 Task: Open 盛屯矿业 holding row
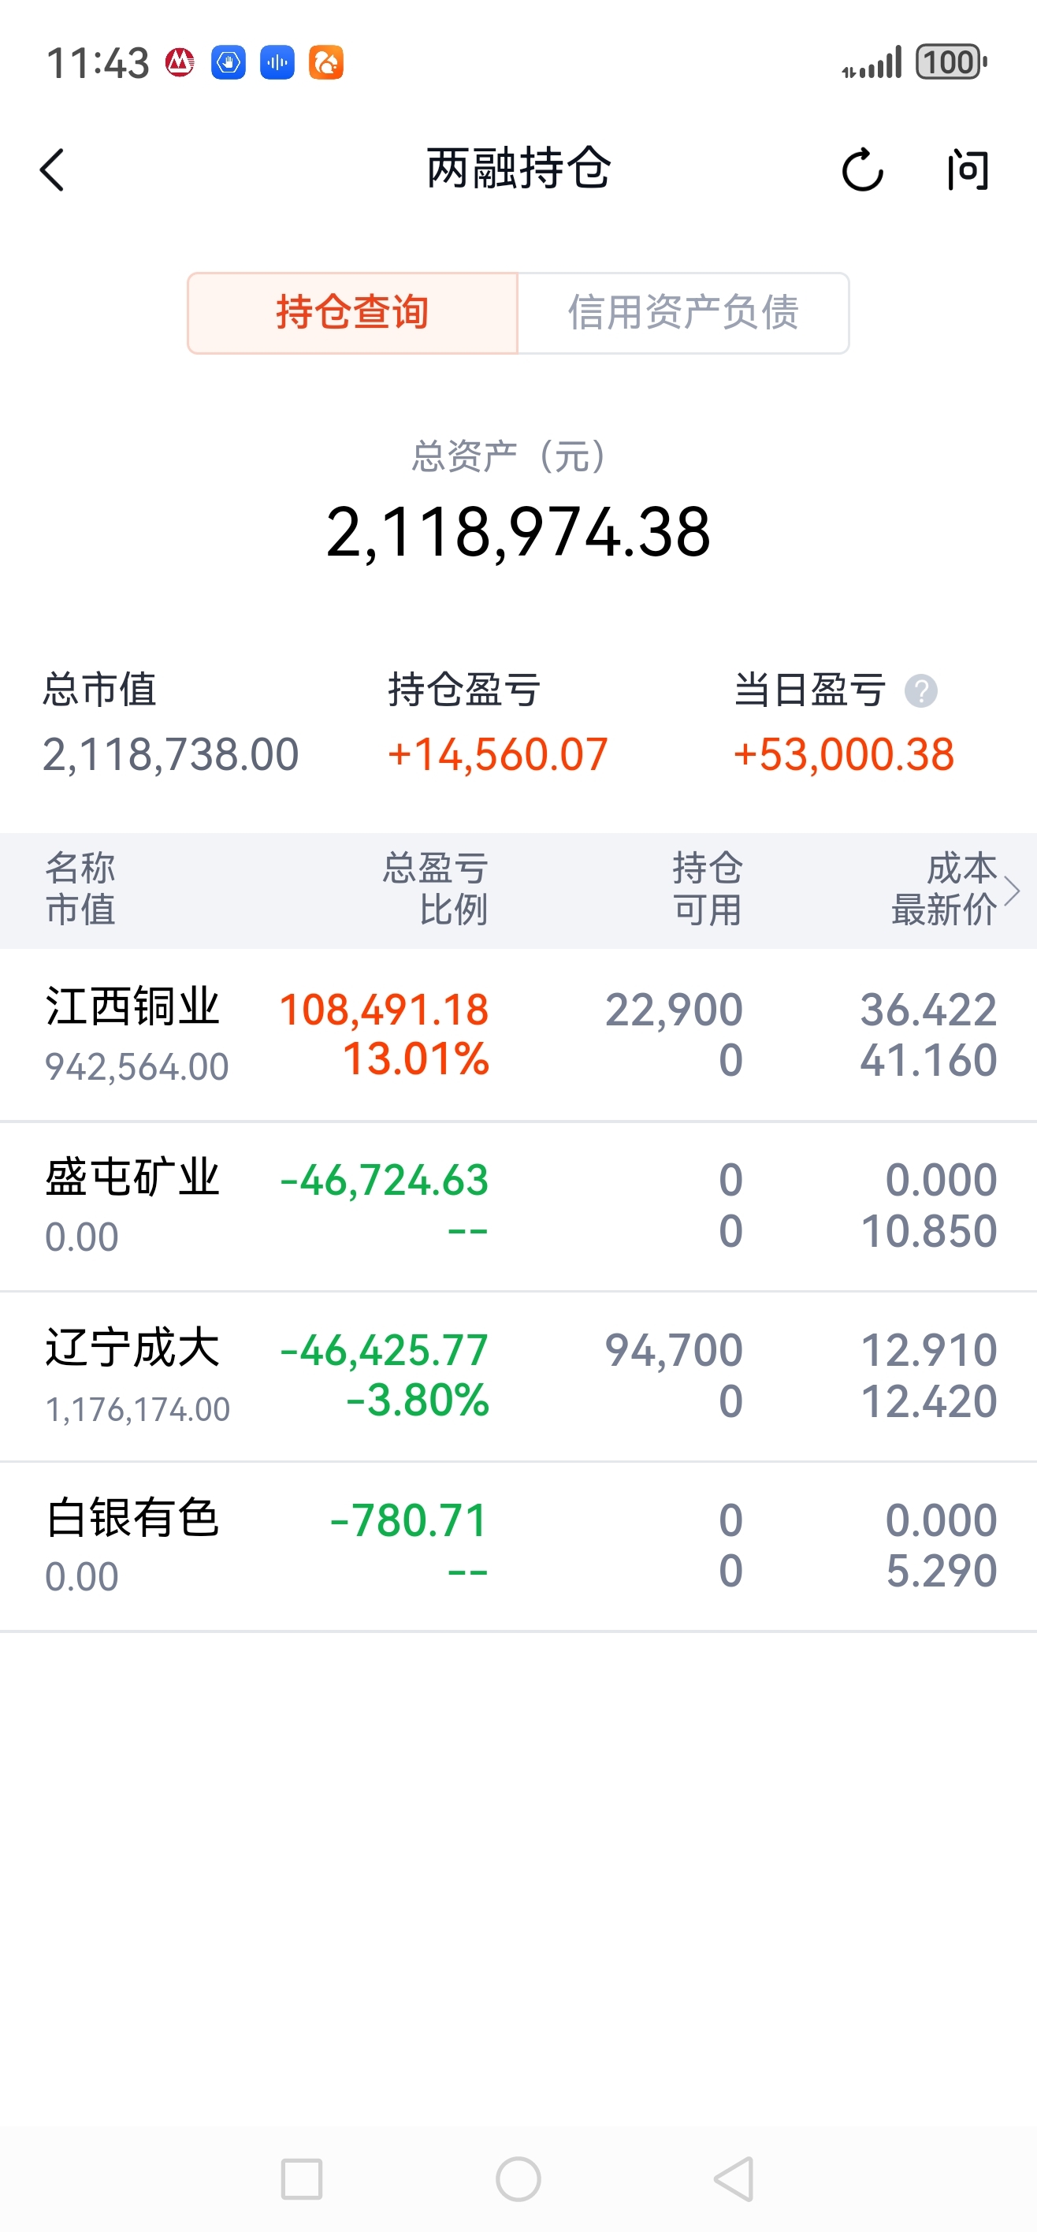[518, 1206]
